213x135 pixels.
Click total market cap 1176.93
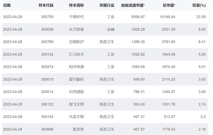[168, 129]
